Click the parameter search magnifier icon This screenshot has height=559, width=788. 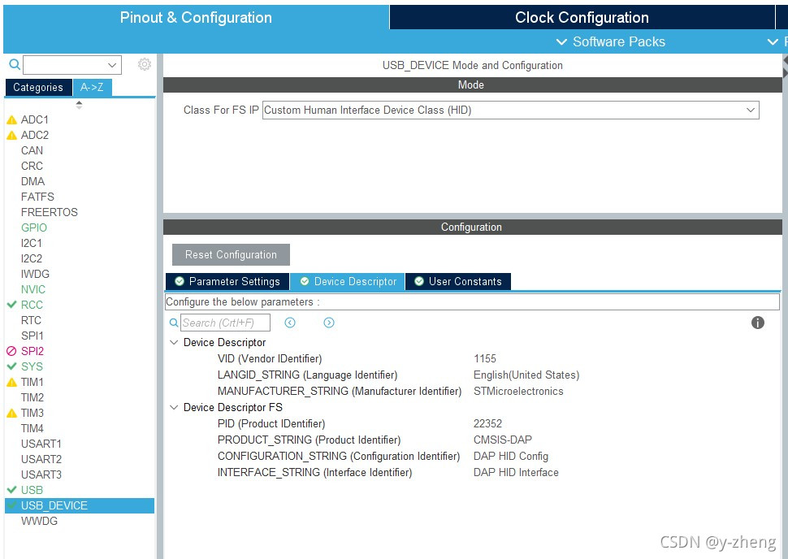tap(174, 323)
